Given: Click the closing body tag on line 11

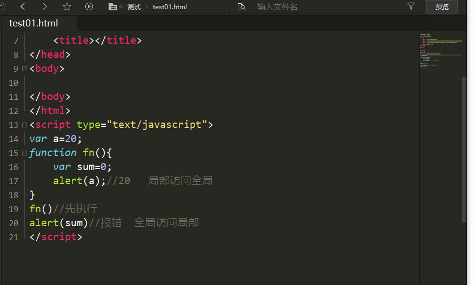Looking at the screenshot, I should click(x=50, y=97).
